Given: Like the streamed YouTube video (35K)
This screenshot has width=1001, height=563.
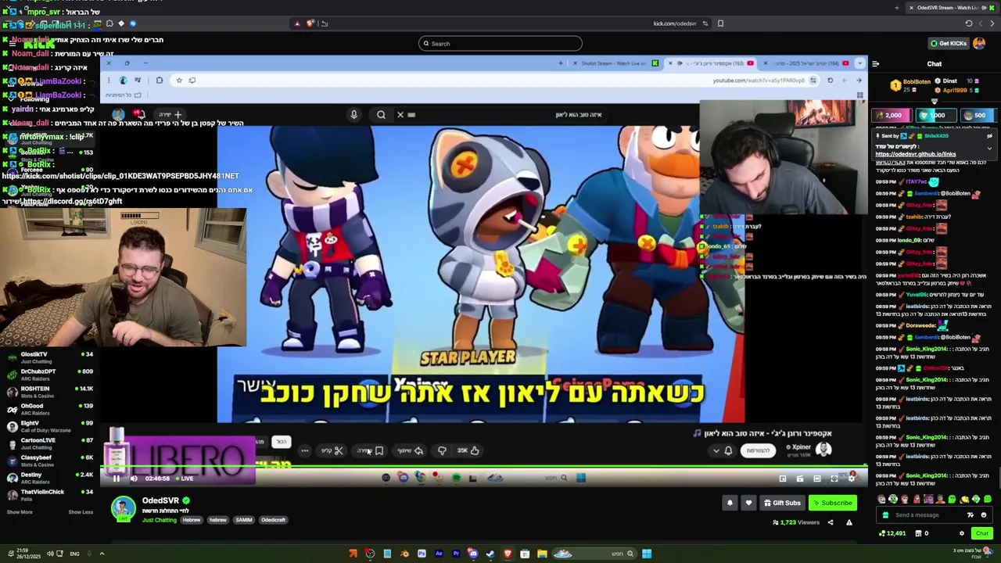Looking at the screenshot, I should (x=468, y=450).
